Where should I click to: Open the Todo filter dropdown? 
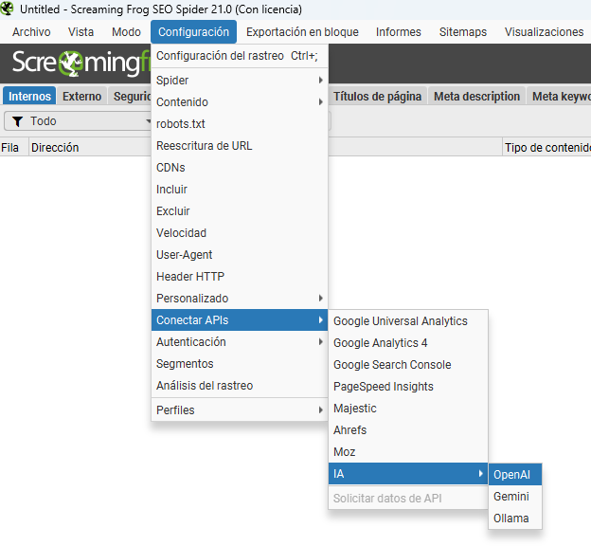click(x=78, y=121)
